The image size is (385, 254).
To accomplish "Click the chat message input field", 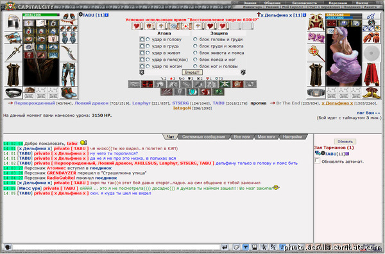I will (116, 247).
